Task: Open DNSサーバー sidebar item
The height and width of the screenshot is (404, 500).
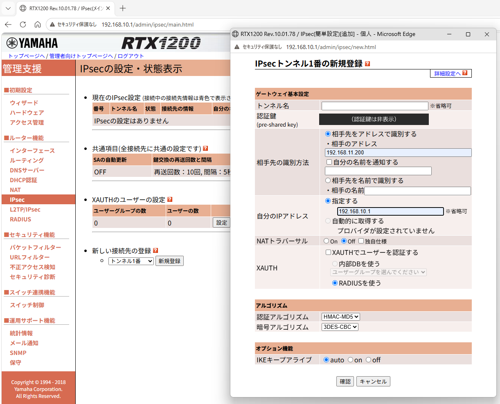Action: pos(27,170)
